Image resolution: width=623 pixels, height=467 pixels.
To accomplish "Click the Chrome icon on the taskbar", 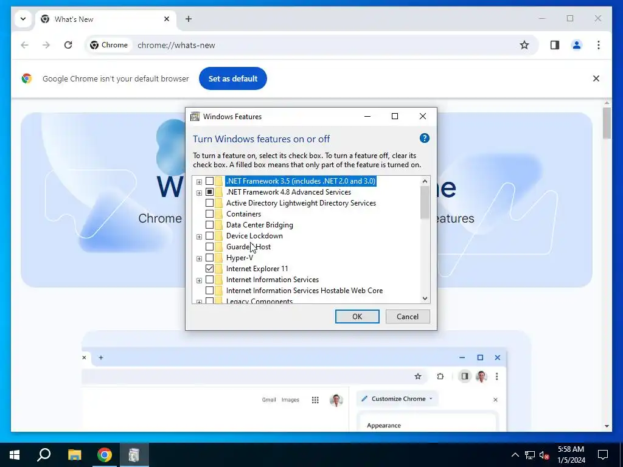I will pyautogui.click(x=105, y=455).
